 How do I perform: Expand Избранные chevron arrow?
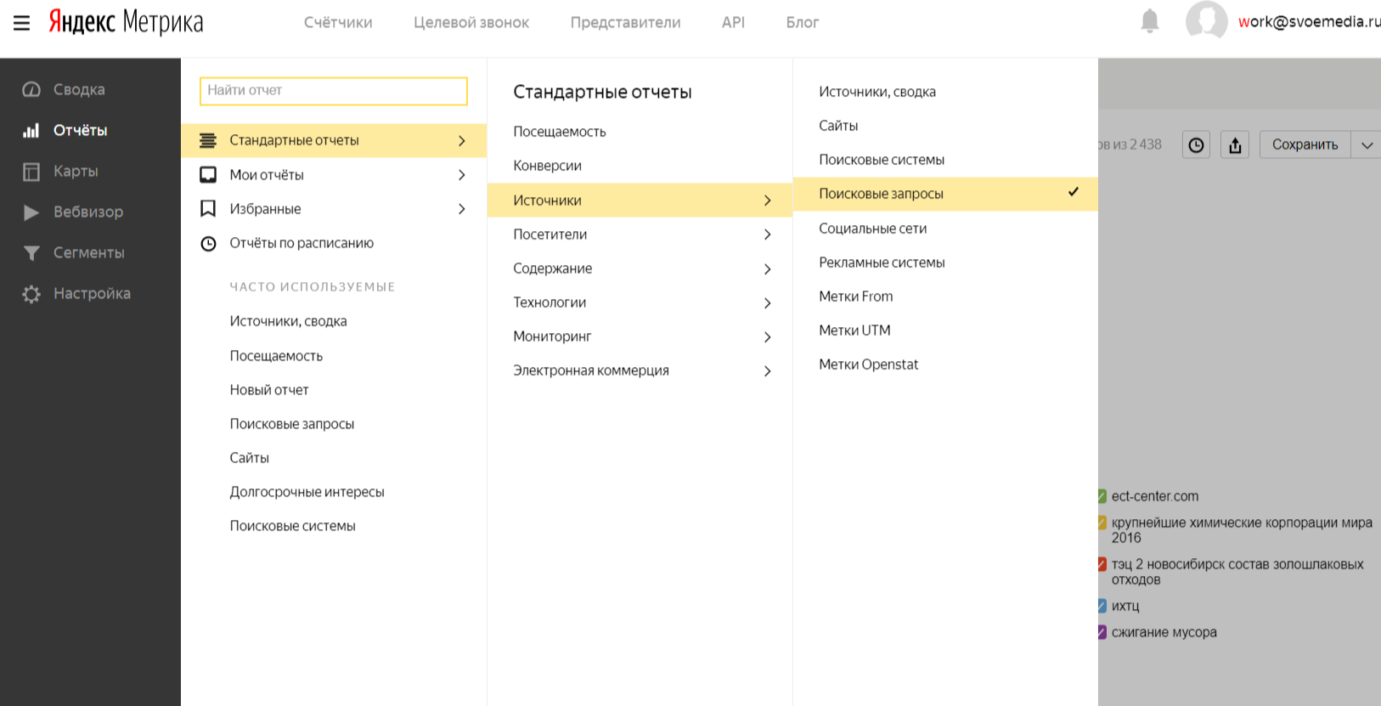click(462, 208)
